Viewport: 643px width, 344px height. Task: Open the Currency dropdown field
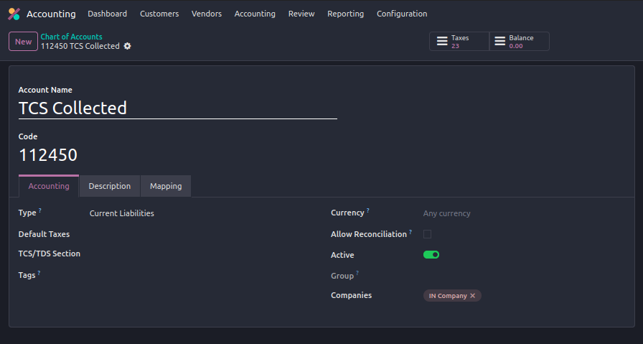click(x=517, y=213)
